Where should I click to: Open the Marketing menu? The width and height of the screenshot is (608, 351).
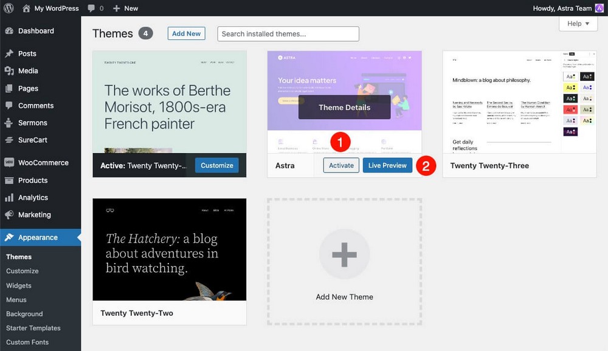tap(35, 214)
